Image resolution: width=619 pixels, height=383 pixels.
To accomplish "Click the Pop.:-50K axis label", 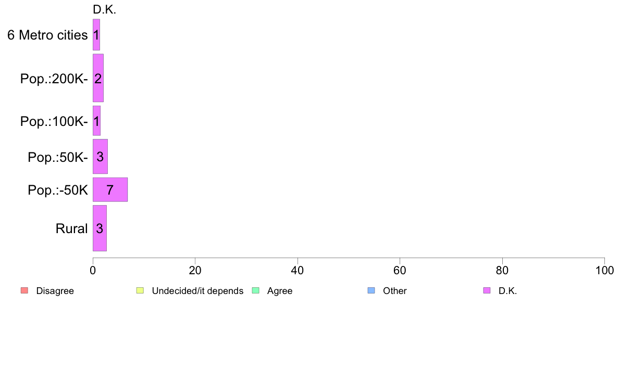I will (58, 190).
